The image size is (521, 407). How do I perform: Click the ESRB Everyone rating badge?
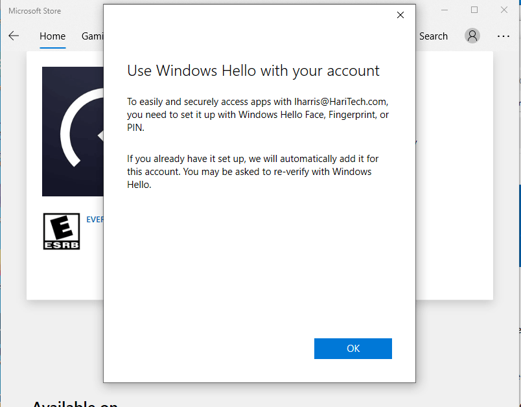tap(62, 231)
